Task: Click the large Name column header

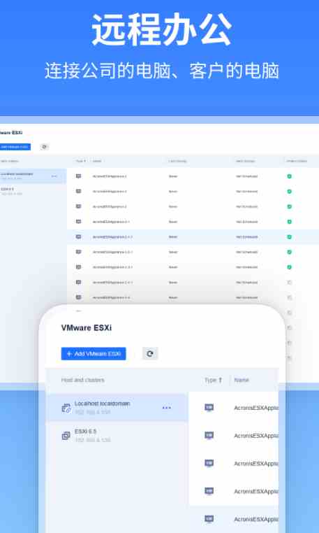Action: click(242, 380)
